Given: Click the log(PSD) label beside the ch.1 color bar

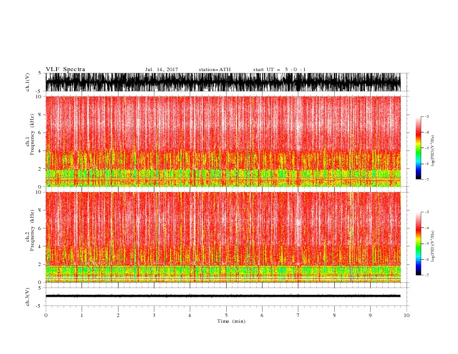Looking at the screenshot, I should point(433,151).
